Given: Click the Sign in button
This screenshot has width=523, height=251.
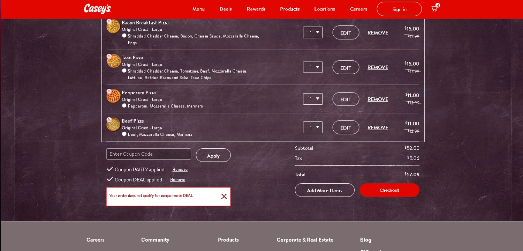Looking at the screenshot, I should [399, 9].
